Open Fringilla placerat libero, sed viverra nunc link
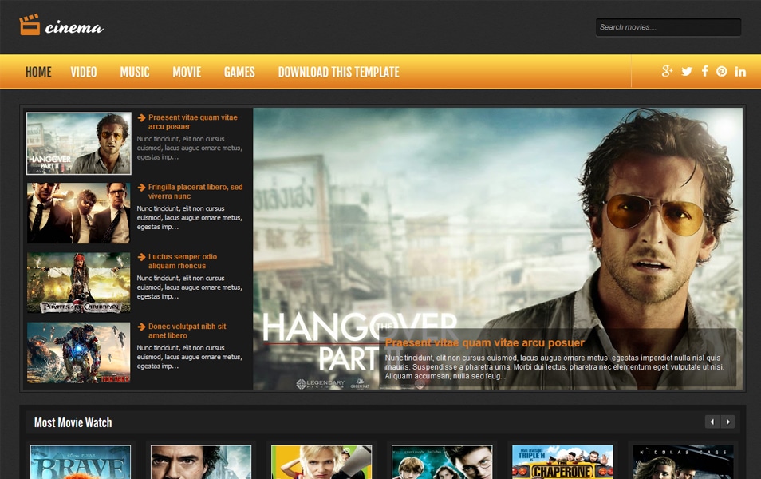This screenshot has width=761, height=479. click(195, 192)
